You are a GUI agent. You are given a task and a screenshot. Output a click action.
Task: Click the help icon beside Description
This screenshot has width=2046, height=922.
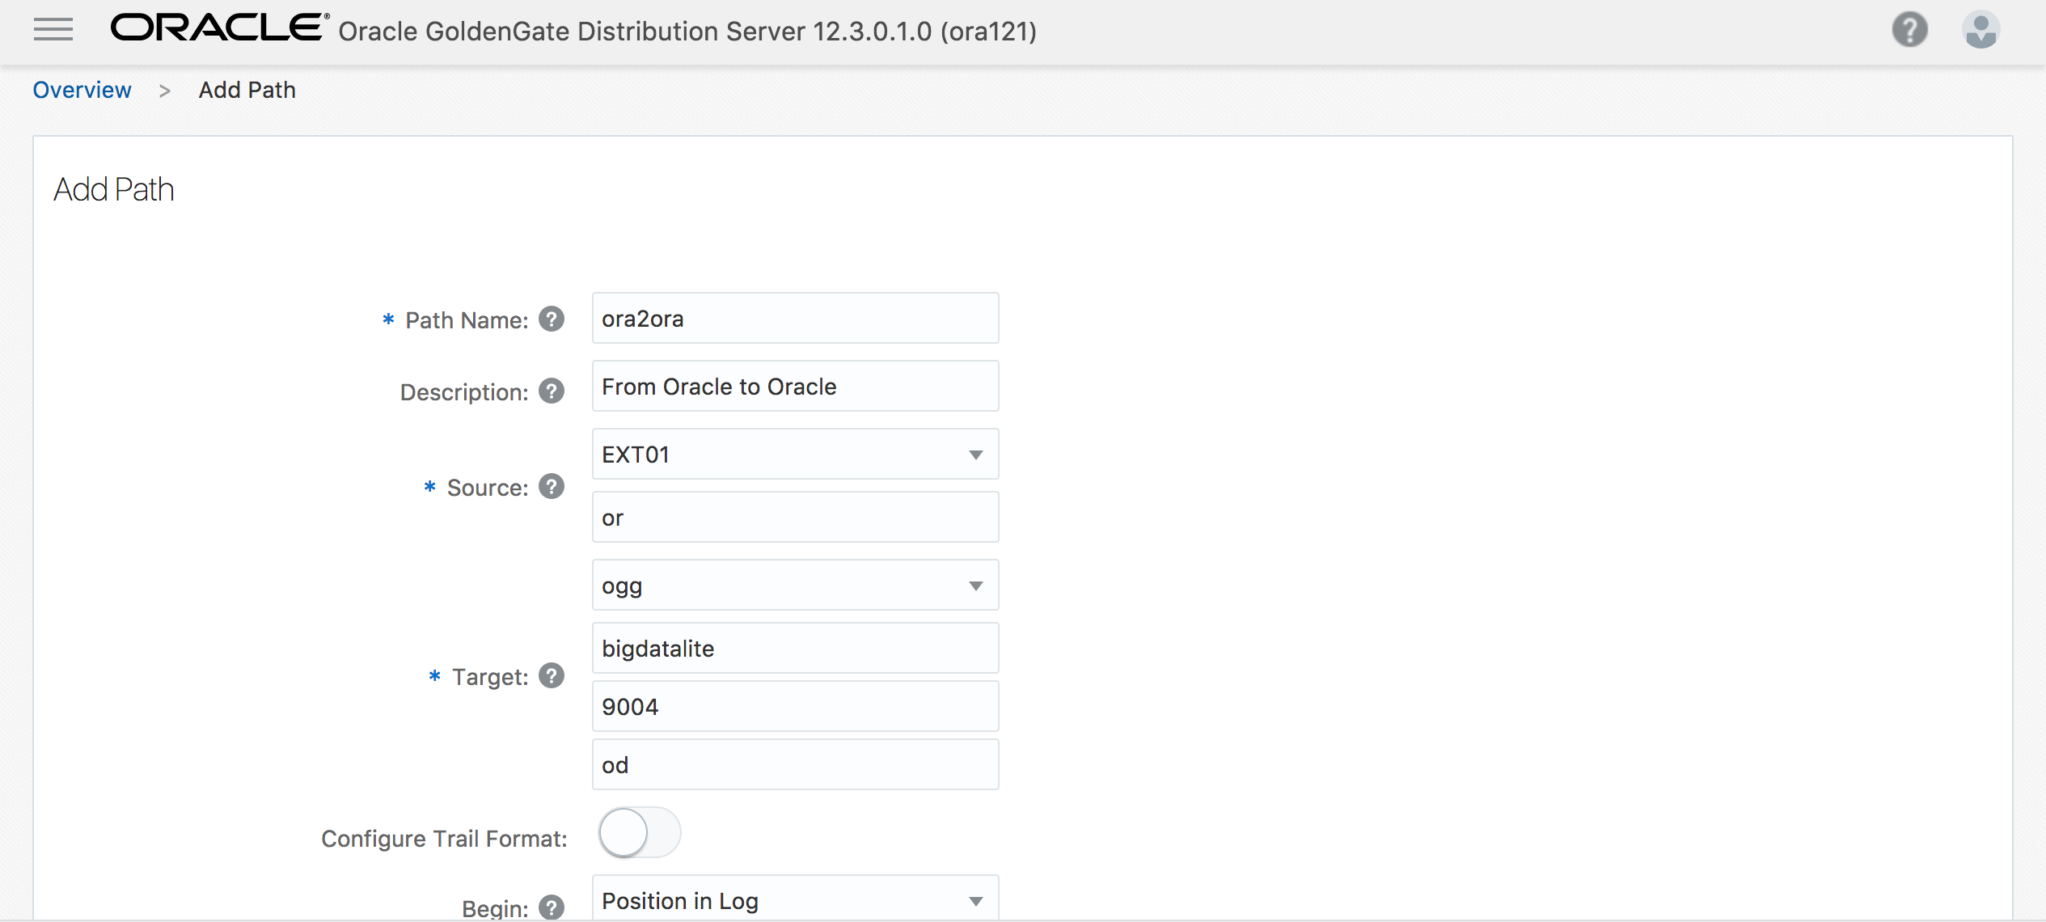click(x=552, y=391)
